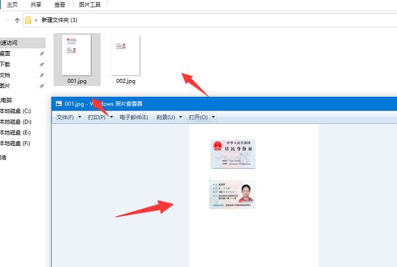Click the pin icon beside 文档
The width and height of the screenshot is (397, 267).
pyautogui.click(x=42, y=76)
